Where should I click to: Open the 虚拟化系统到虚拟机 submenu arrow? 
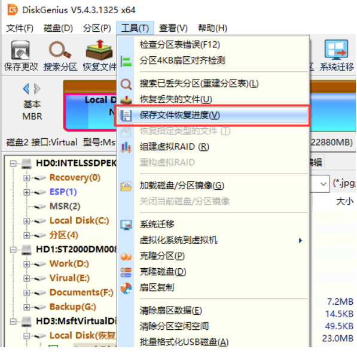tap(301, 241)
